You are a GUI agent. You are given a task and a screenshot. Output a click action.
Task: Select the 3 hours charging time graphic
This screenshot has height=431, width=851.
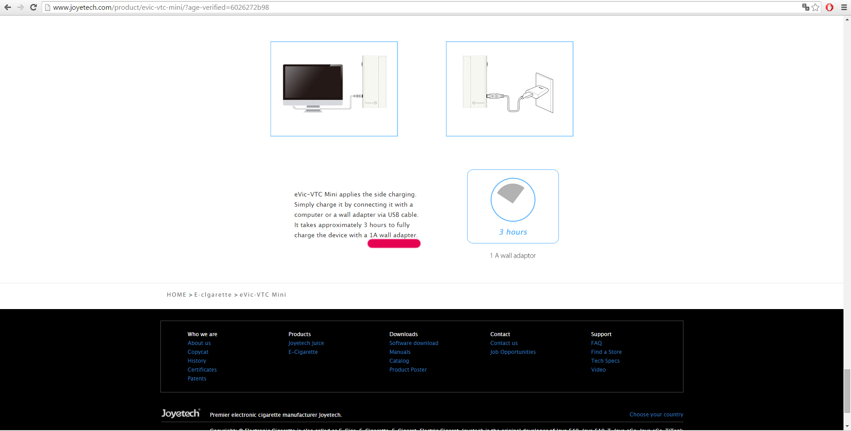tap(513, 206)
